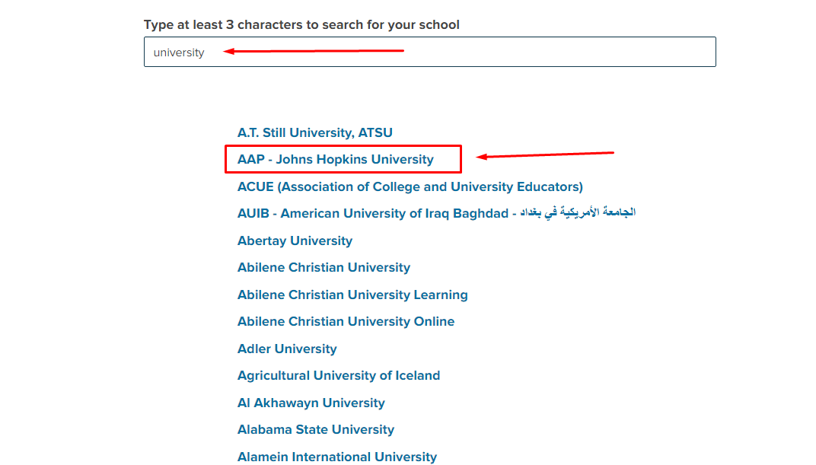Click the Arabic text of the AUIB entry
The width and height of the screenshot is (816, 465).
pyautogui.click(x=578, y=212)
